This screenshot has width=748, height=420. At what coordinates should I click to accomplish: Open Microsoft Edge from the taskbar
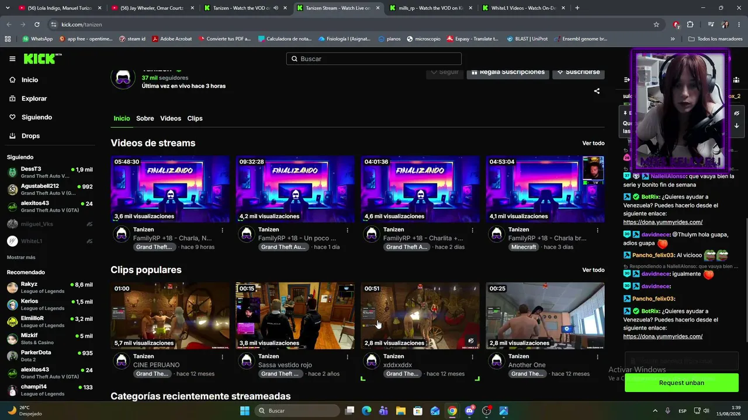[366, 411]
